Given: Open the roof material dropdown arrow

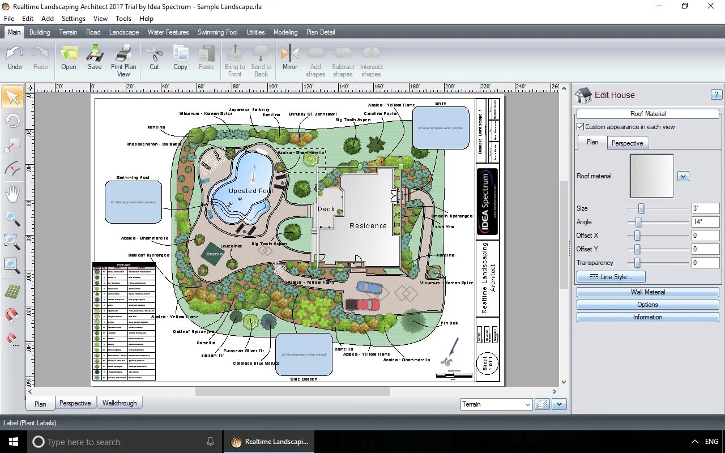Looking at the screenshot, I should pos(683,176).
